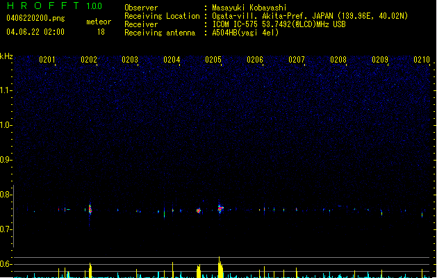Click the tallest yellow intensity bar near 0205
Screen dimensions: 437x278
(220, 267)
